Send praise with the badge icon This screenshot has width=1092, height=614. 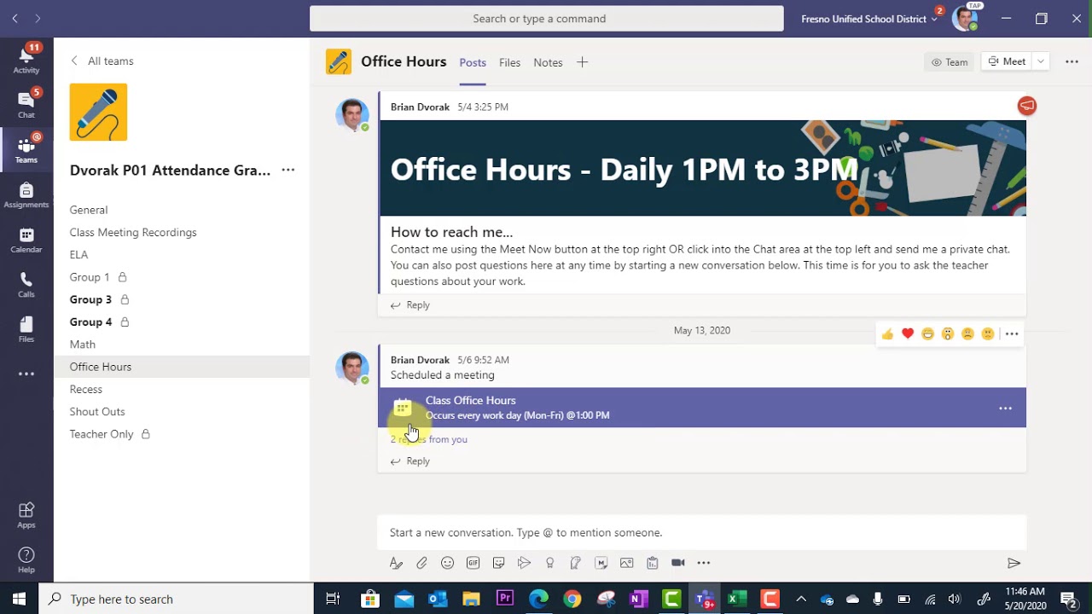pyautogui.click(x=549, y=563)
